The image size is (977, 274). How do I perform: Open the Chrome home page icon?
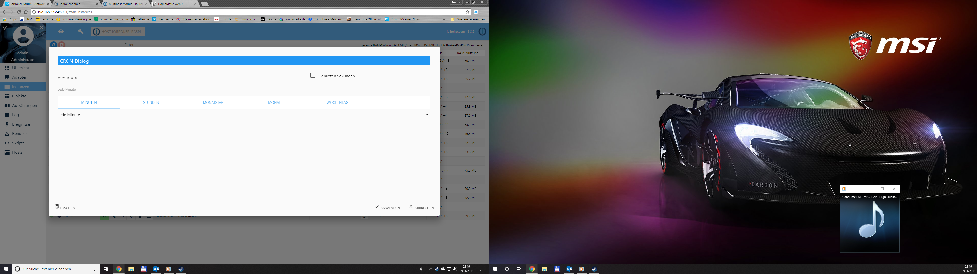coord(26,12)
